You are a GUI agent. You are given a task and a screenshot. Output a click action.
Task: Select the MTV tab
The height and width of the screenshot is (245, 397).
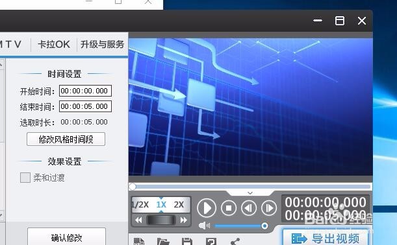click(x=10, y=45)
